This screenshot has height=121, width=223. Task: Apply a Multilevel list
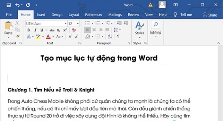(108, 23)
